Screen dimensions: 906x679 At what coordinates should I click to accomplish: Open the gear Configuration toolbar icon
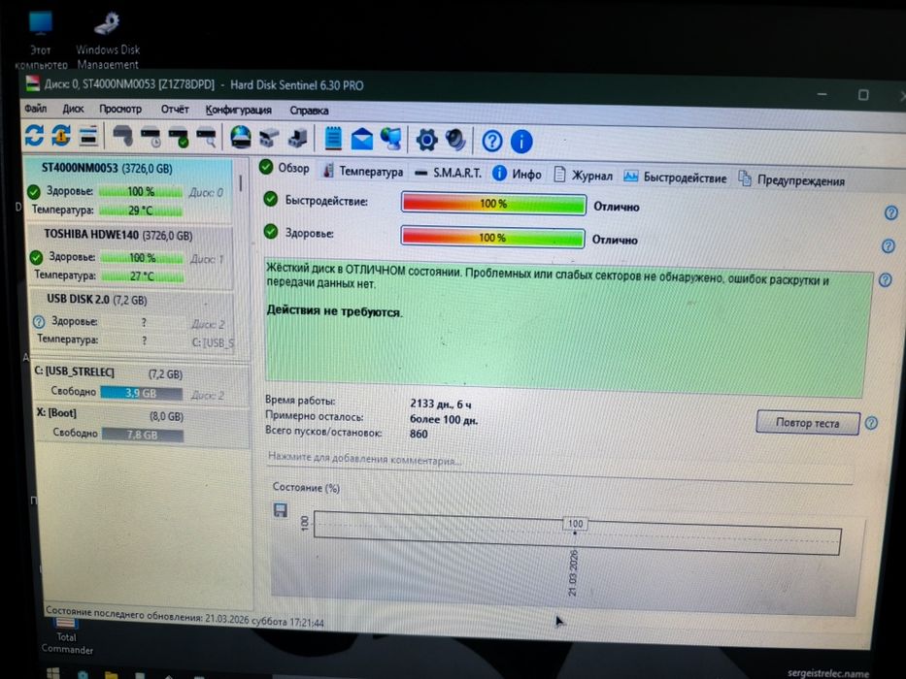click(427, 141)
